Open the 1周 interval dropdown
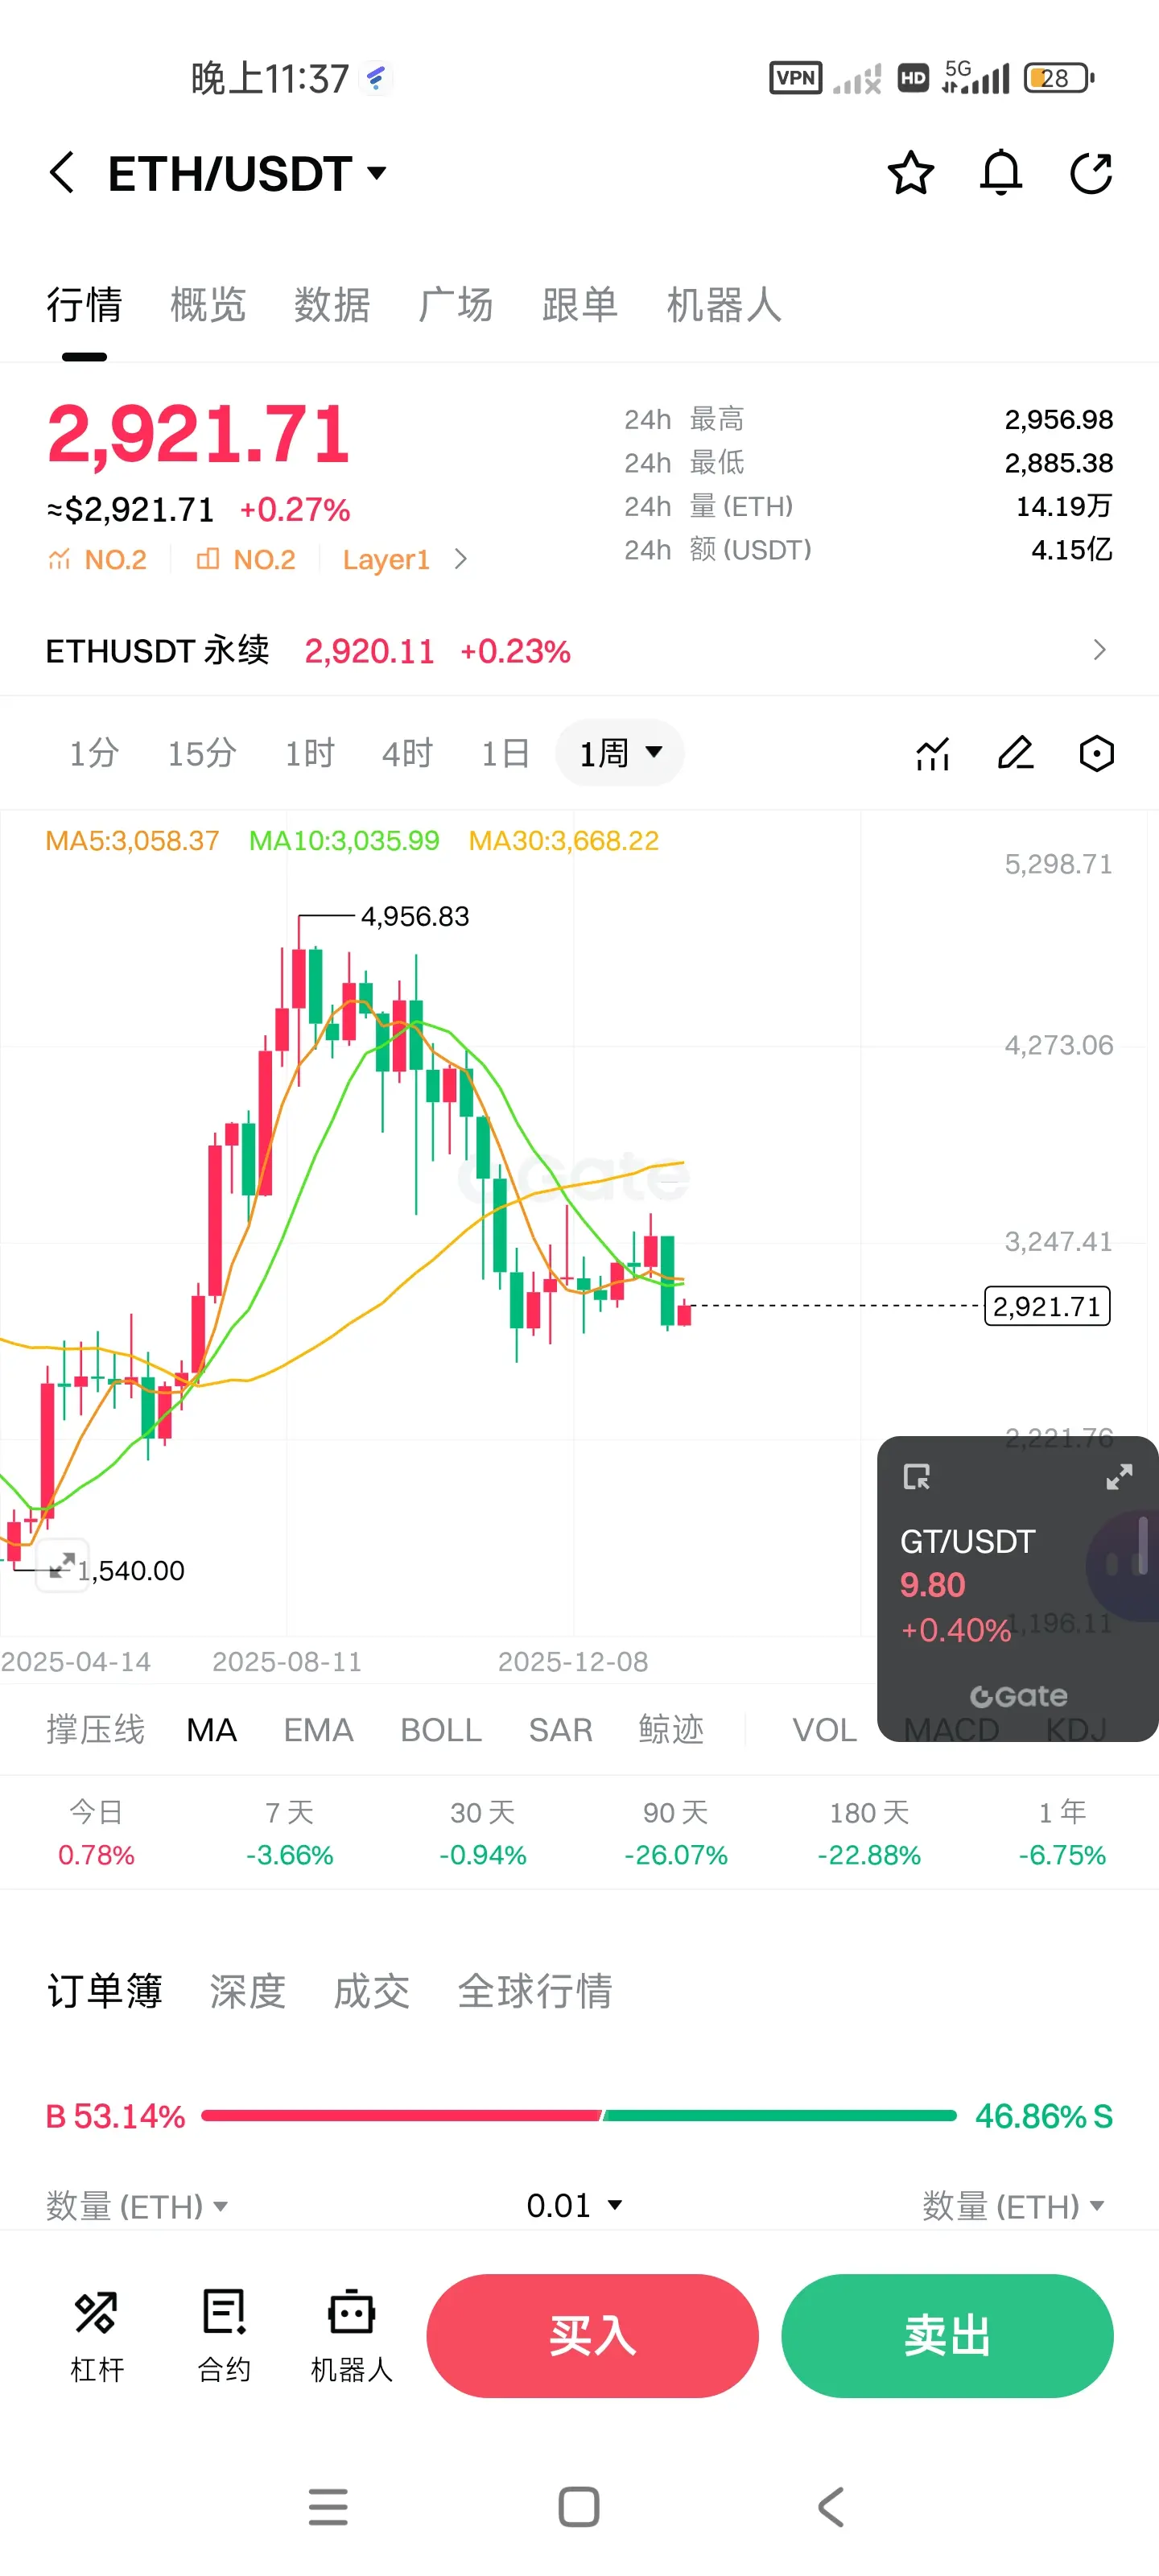This screenshot has width=1159, height=2576. tap(620, 752)
